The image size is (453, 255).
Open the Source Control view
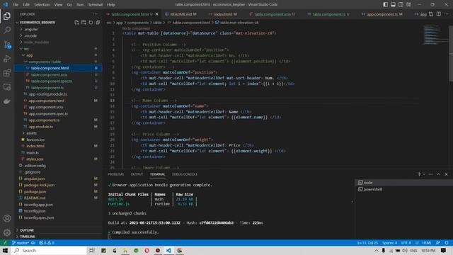tap(7, 44)
